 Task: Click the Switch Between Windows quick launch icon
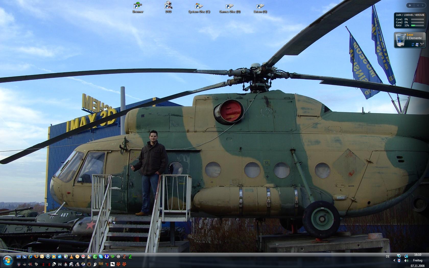pos(25,257)
